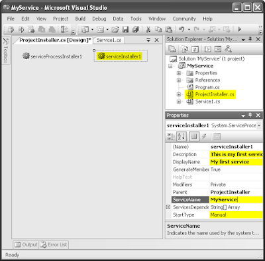265x261 pixels.
Task: Open the New Project dropdown arrow
Action: [92, 29]
